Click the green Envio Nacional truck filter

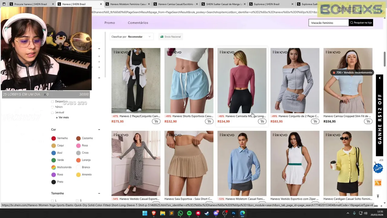pos(171,37)
